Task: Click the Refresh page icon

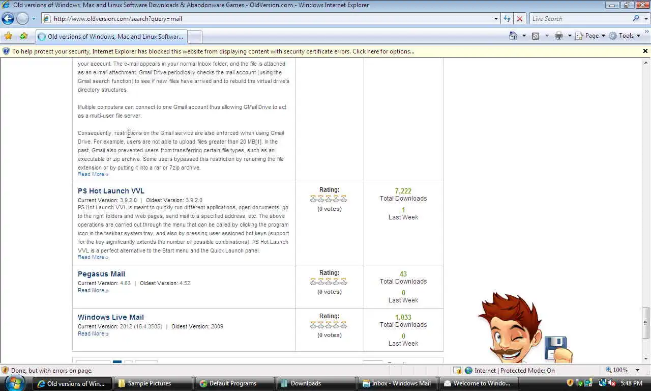Action: click(507, 19)
